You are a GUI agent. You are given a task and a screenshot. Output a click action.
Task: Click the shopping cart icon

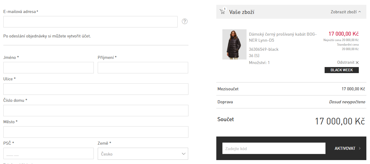pos(222,12)
